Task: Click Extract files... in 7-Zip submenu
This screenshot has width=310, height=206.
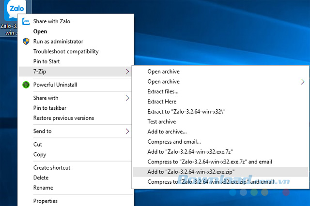Action: 163,91
